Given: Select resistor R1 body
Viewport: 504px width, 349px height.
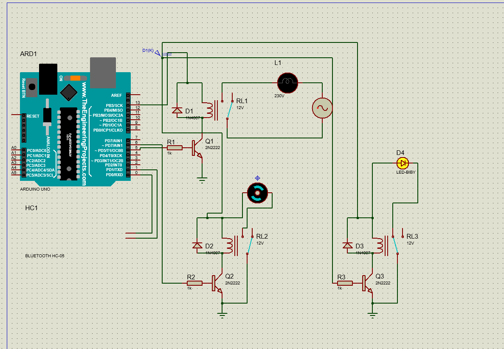Looking at the screenshot, I should pyautogui.click(x=175, y=147).
